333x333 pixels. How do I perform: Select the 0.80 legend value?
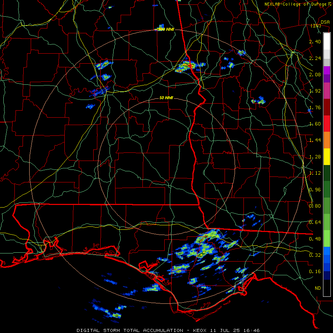tap(315, 206)
